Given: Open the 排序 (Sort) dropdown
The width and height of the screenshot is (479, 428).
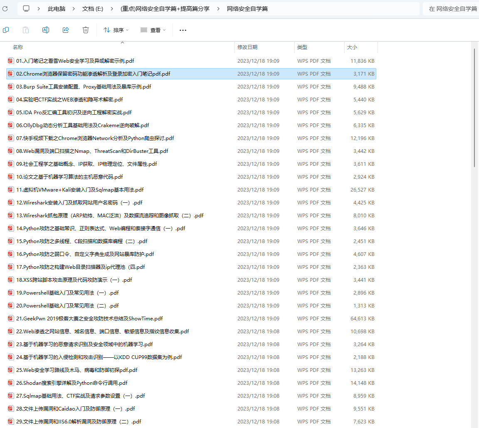Looking at the screenshot, I should [116, 30].
